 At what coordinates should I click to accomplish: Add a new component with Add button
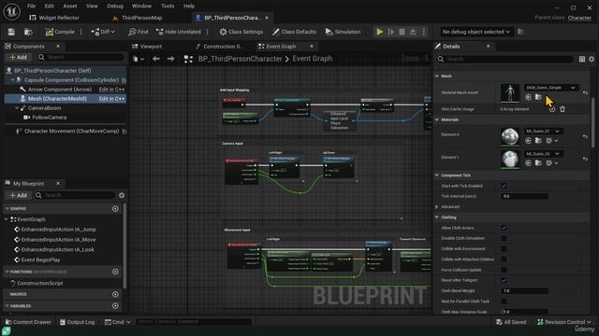19,57
